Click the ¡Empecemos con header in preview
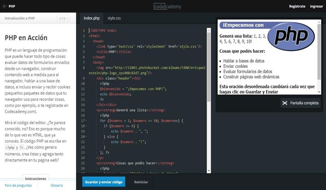This screenshot has width=326, height=190. 243,25
